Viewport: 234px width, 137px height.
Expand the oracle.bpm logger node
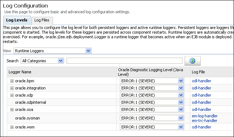[12, 81]
